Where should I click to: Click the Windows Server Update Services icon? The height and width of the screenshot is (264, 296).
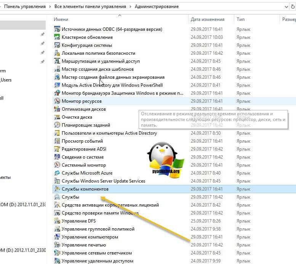click(57, 181)
